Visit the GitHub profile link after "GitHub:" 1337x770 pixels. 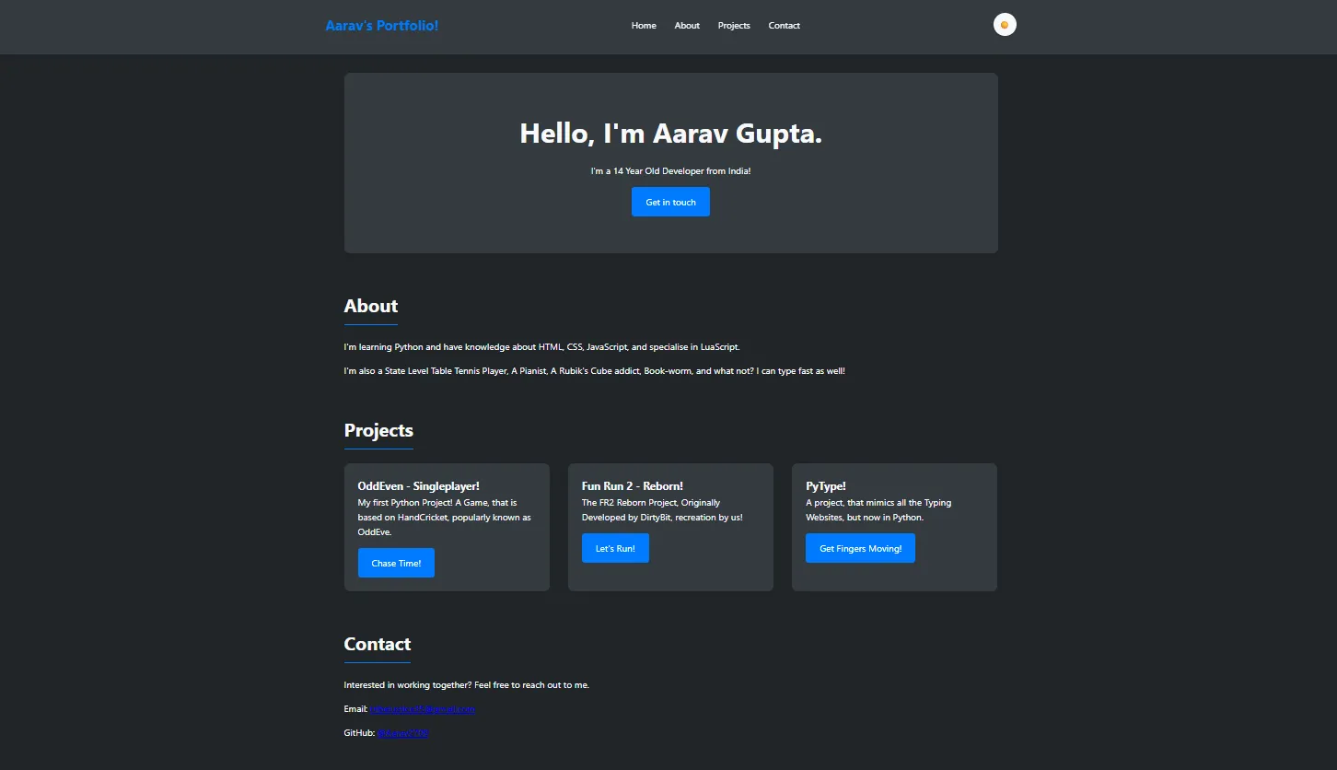[403, 733]
